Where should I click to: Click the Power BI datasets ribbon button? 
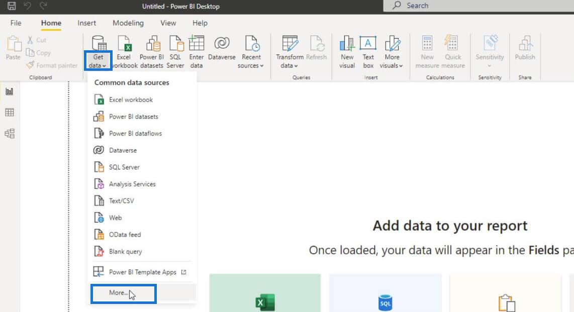(x=152, y=52)
